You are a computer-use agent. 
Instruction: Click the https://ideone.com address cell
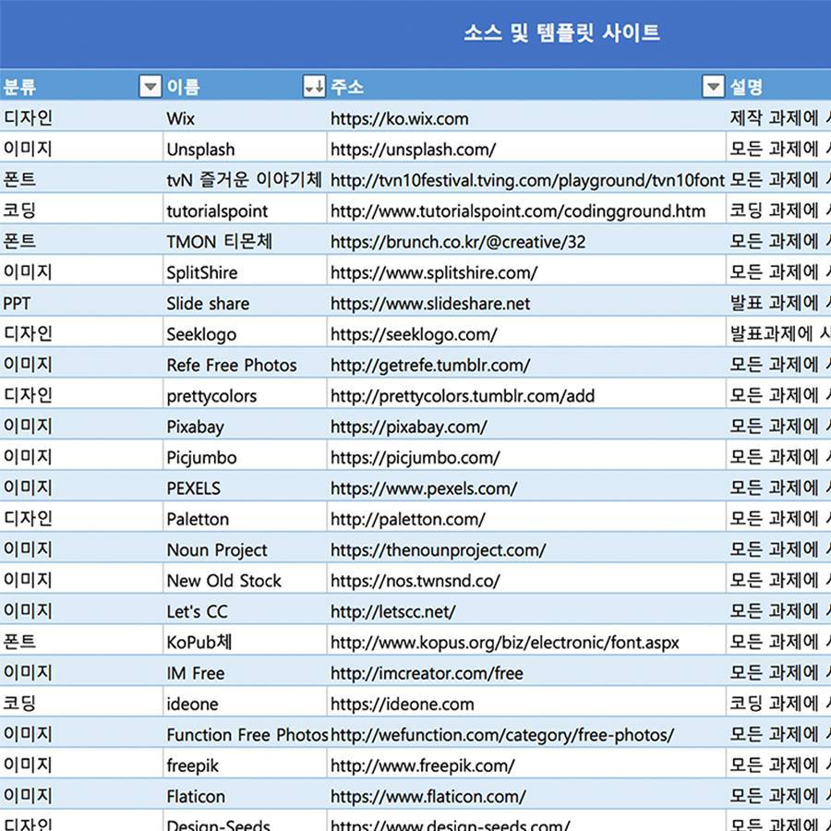(x=526, y=703)
